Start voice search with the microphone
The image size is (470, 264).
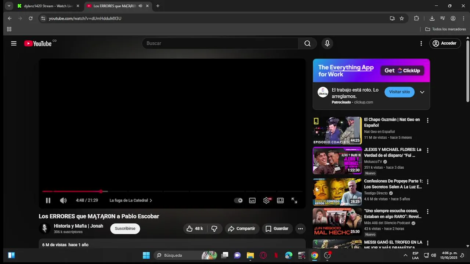(327, 43)
